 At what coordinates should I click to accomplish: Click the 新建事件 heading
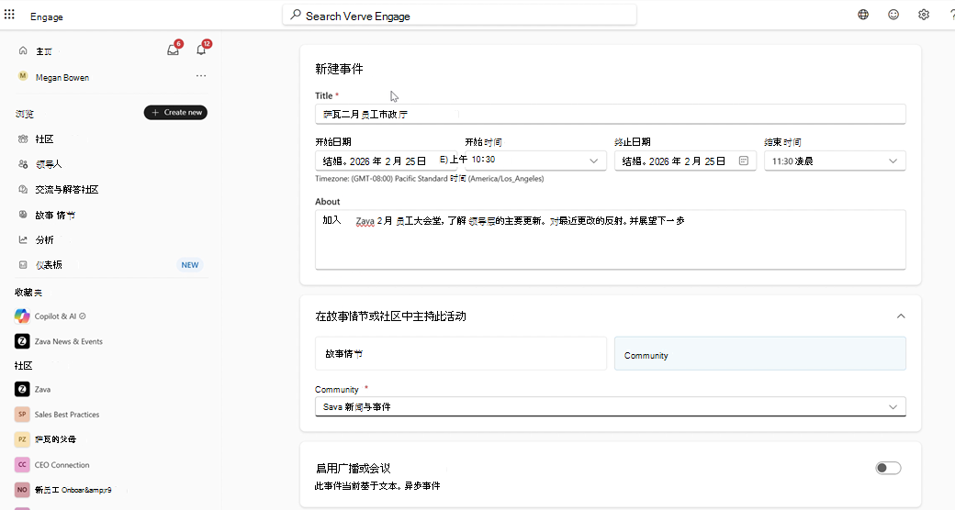(339, 69)
